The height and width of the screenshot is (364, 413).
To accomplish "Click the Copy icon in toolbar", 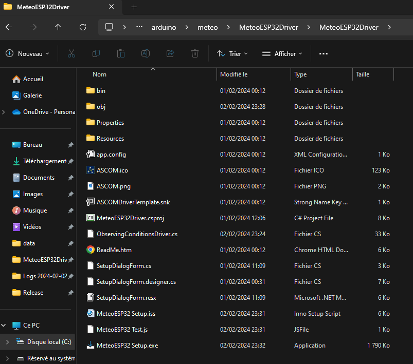I will 96,53.
